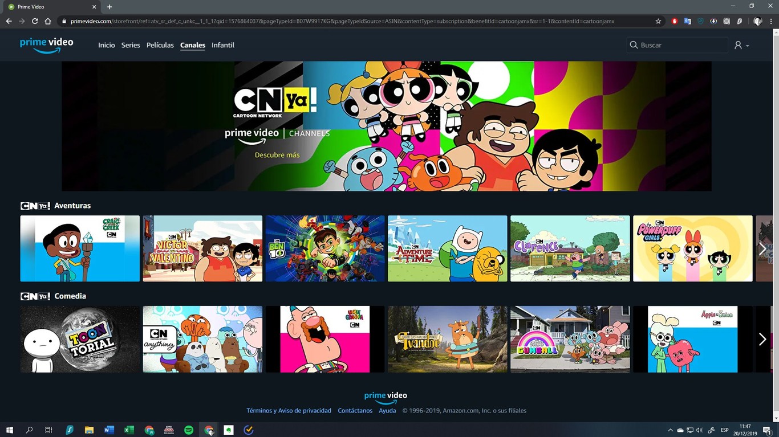Click the Prime Video logo

click(x=46, y=45)
